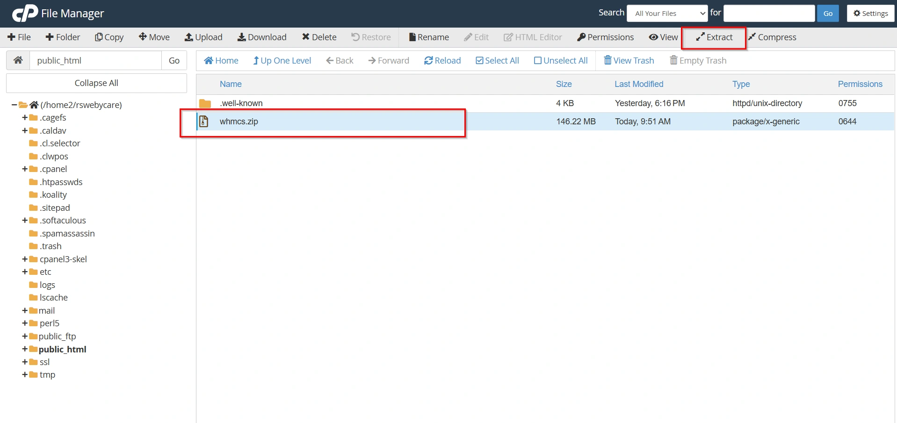897x423 pixels.
Task: Click Empty Trash
Action: [698, 60]
